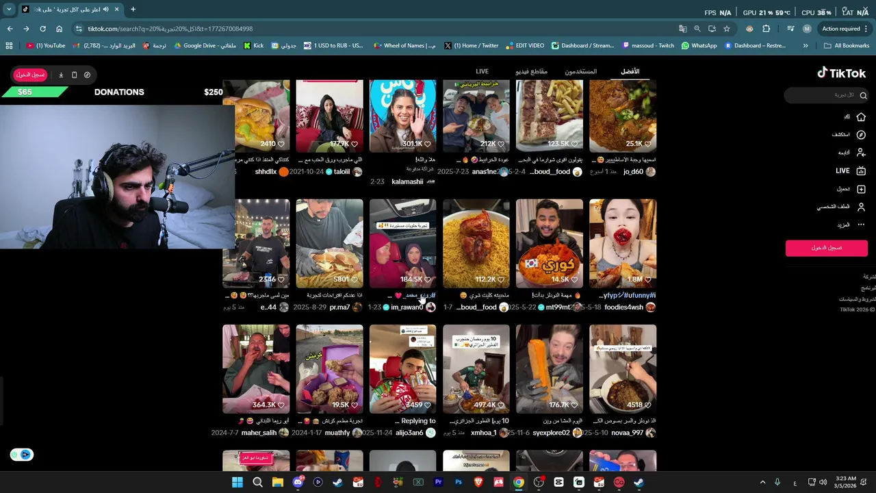
Task: Click hashtag link #ufunny#fyp
Action: 628,295
